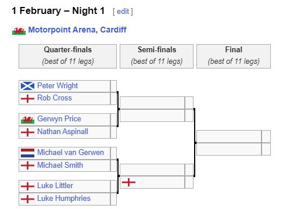Click the England flag beside Nathan Aspinall
The image size is (283, 209).
point(27,132)
